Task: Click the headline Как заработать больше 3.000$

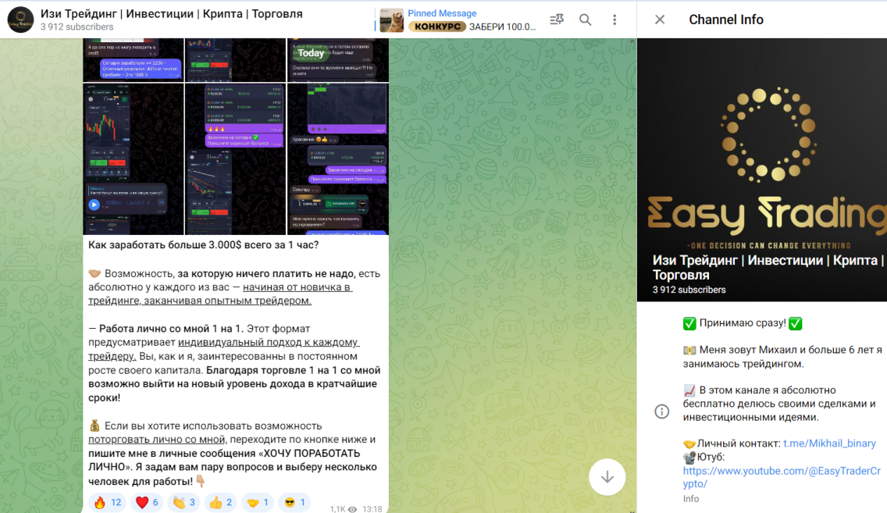Action: pyautogui.click(x=203, y=245)
